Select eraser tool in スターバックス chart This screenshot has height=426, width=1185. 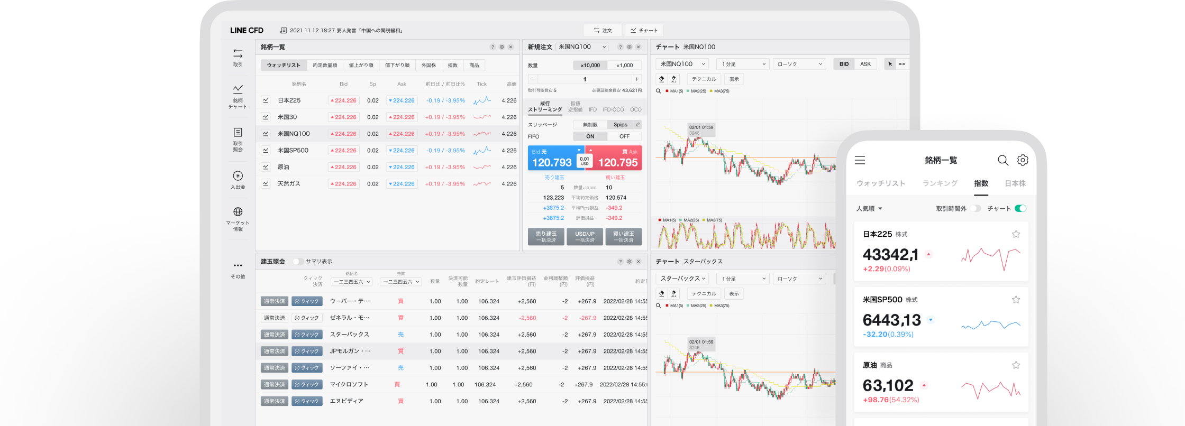point(661,293)
